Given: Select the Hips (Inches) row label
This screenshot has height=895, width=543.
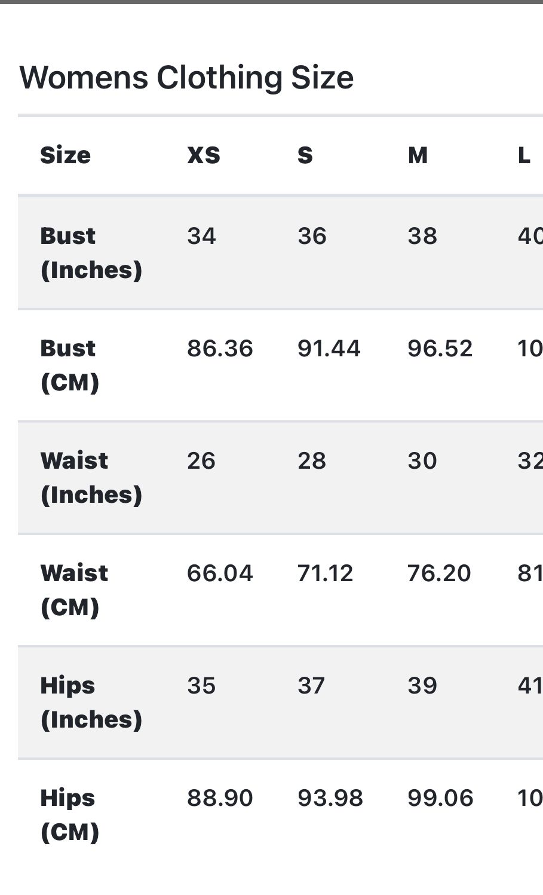Looking at the screenshot, I should 91,702.
